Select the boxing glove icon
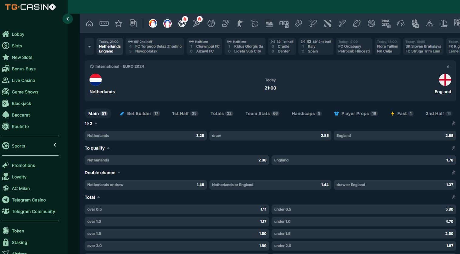 point(298,23)
